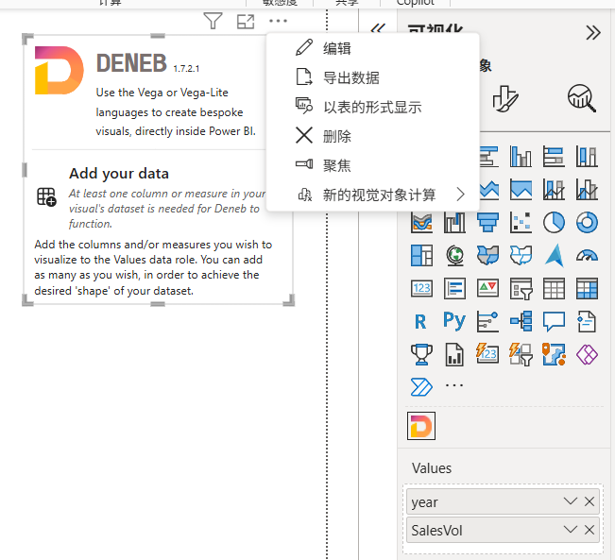Close the visual's more options ellipsis menu
This screenshot has width=615, height=560.
point(278,21)
